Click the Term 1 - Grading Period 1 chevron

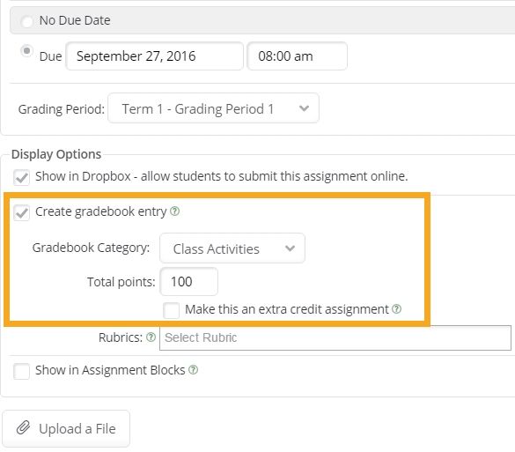pos(304,108)
